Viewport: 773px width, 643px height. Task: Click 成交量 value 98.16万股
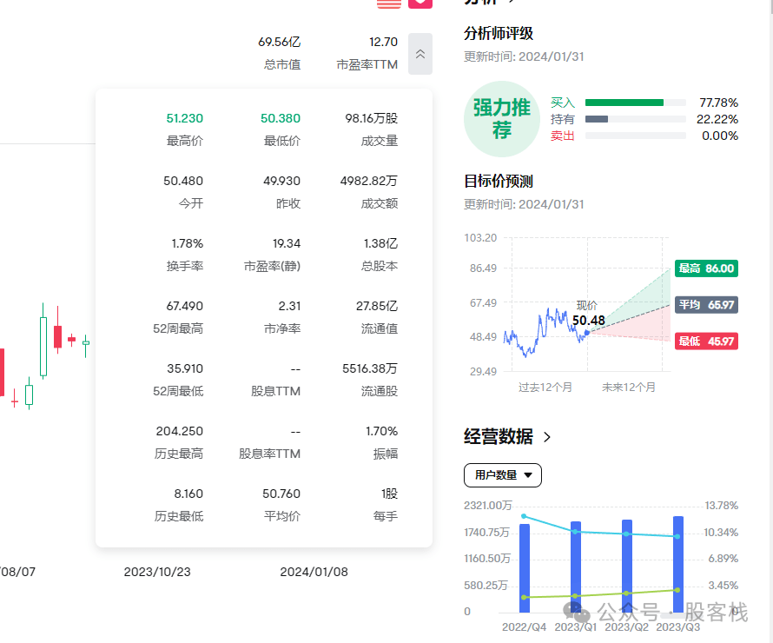coord(371,118)
